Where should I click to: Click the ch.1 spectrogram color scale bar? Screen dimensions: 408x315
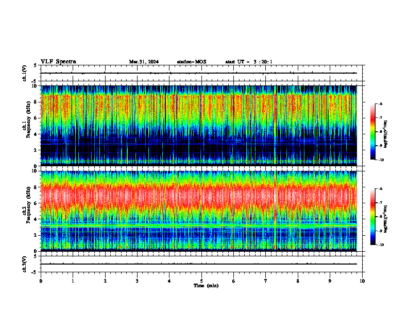click(x=372, y=132)
